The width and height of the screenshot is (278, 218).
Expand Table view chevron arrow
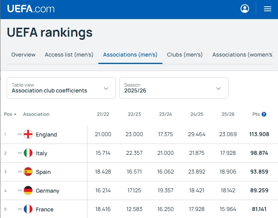point(106,89)
